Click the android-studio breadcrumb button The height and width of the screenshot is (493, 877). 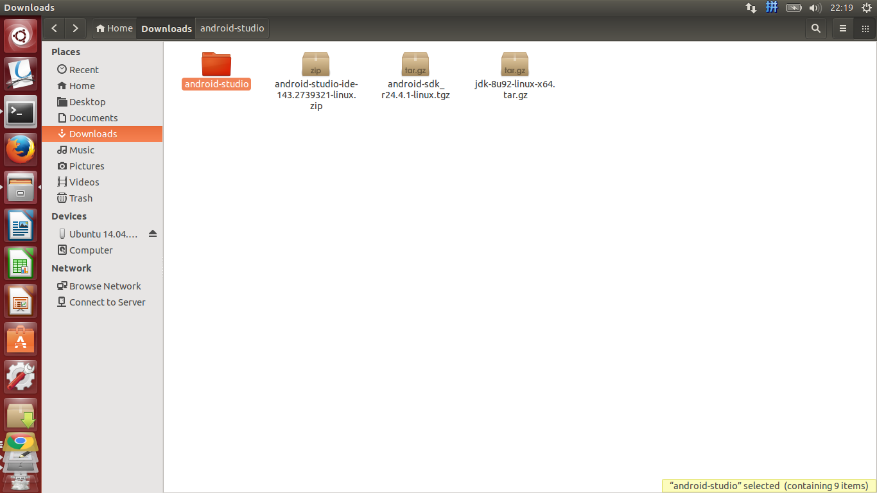click(232, 28)
